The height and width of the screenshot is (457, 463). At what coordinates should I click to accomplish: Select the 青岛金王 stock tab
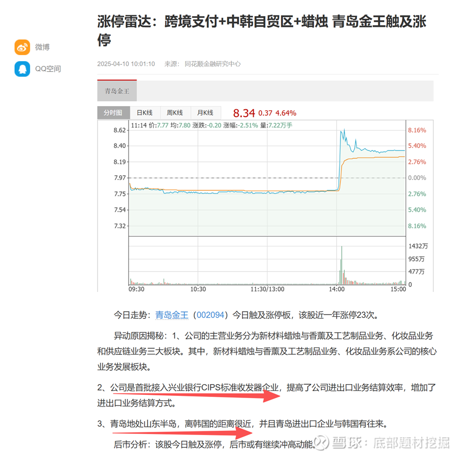pos(117,91)
